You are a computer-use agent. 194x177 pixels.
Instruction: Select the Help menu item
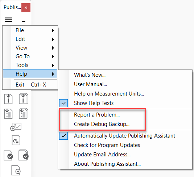[30, 74]
